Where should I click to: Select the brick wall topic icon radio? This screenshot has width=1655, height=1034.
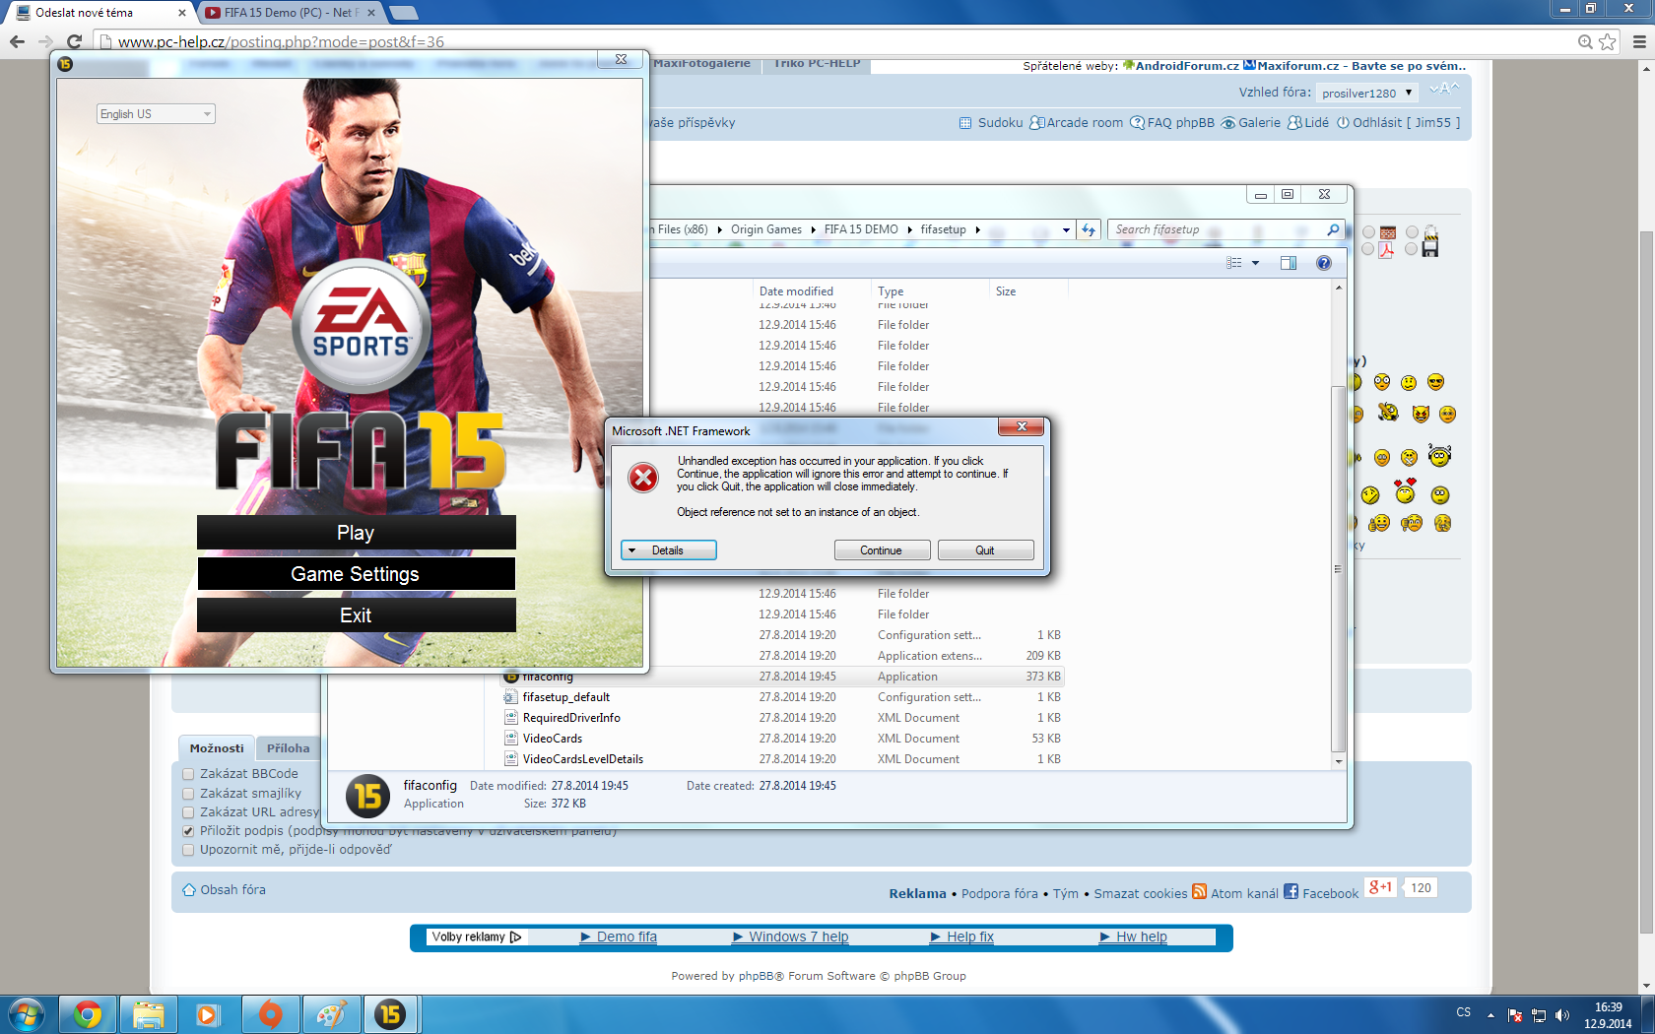(1368, 232)
